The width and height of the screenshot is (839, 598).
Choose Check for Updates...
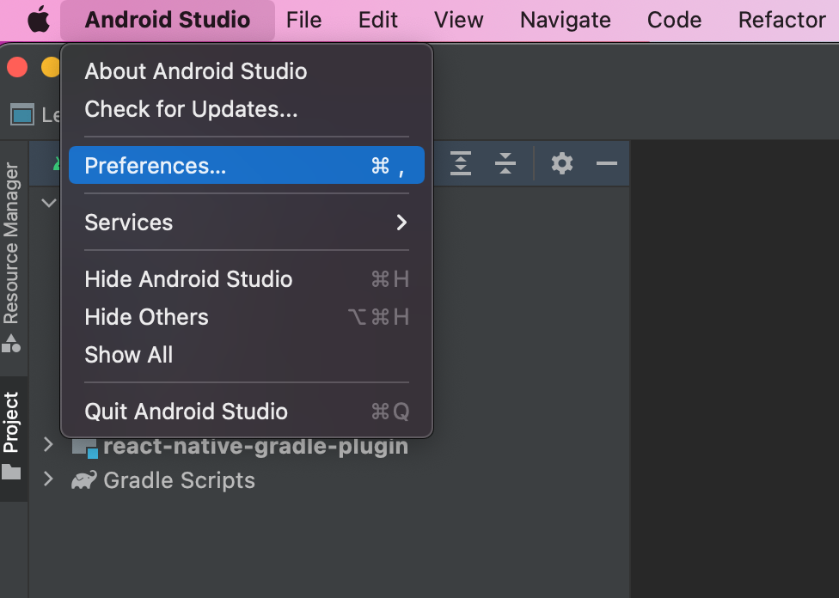[x=247, y=109]
